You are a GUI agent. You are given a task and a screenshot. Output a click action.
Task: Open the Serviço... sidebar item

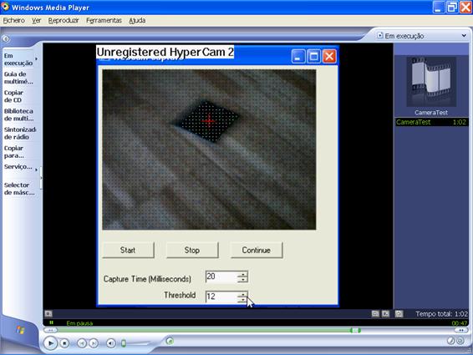point(18,167)
